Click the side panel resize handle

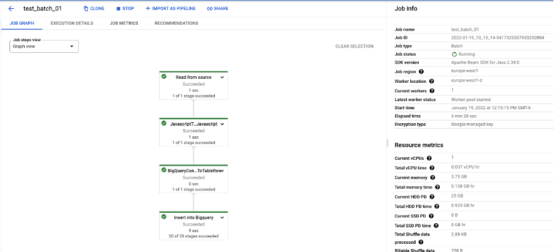coord(387,143)
